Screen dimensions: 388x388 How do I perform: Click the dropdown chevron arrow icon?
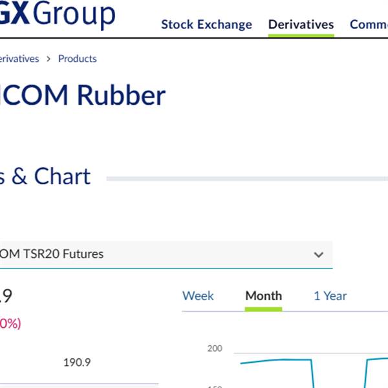tap(318, 255)
